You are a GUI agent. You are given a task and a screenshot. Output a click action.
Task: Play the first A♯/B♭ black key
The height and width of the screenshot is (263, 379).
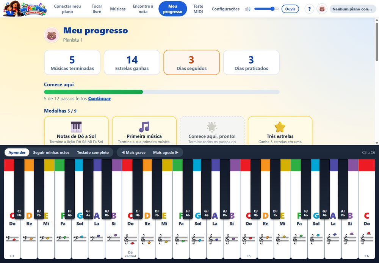pos(106,189)
